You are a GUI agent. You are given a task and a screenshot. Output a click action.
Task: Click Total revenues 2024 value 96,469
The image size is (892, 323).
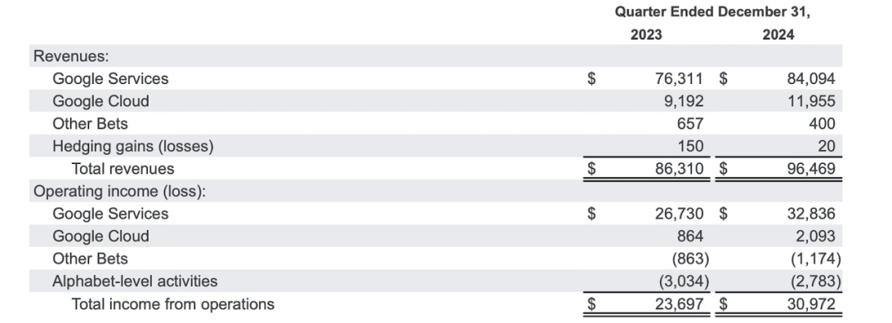[x=811, y=169]
